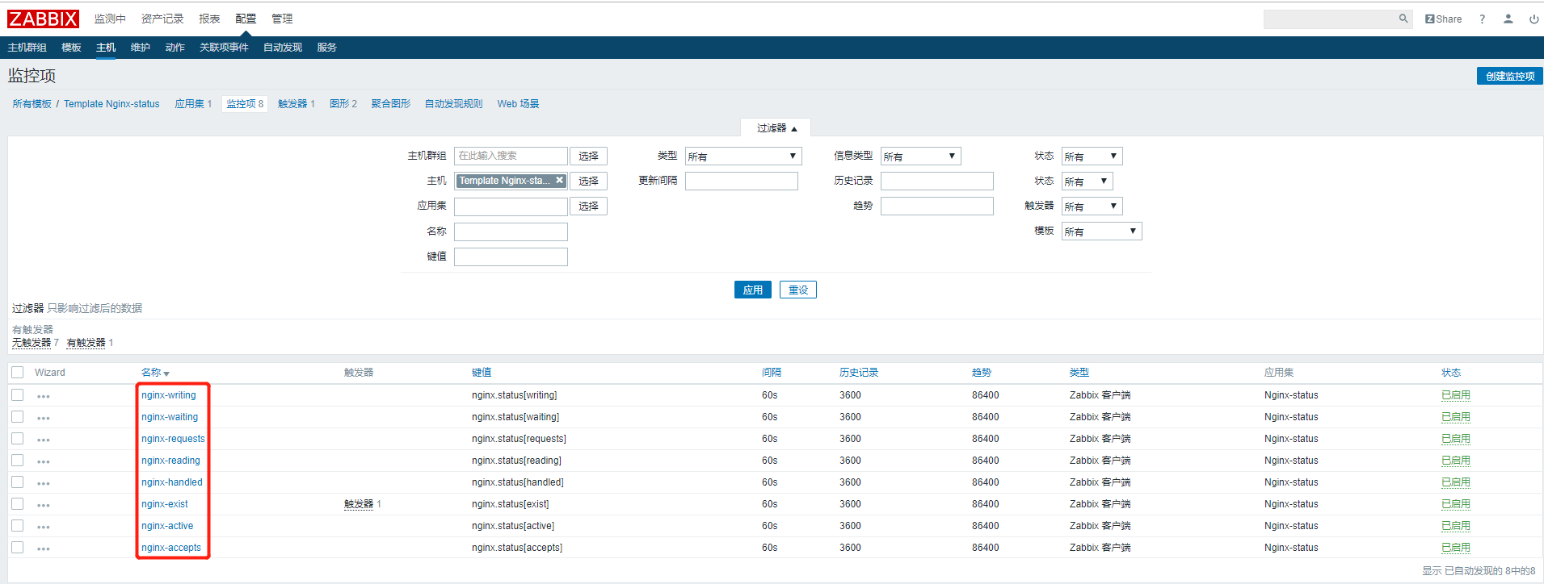Open the 报表 menu
Viewport: 1544px width, 584px height.
[209, 19]
